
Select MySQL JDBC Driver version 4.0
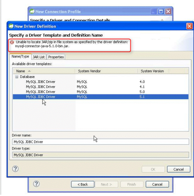[x=100, y=82]
